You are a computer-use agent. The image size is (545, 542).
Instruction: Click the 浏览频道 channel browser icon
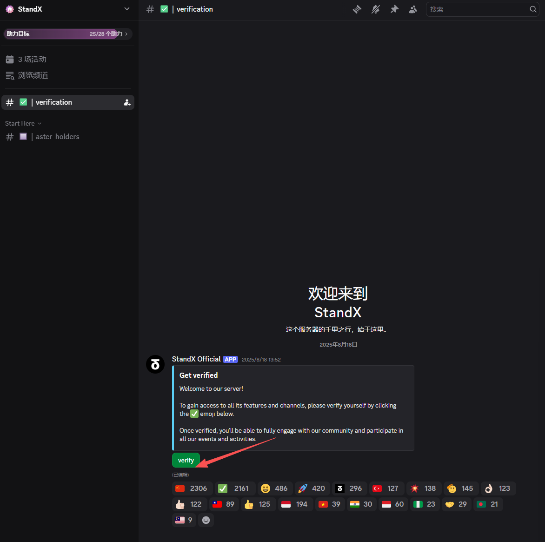coord(10,75)
